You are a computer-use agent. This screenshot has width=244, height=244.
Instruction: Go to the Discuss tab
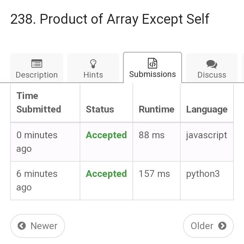(x=212, y=75)
